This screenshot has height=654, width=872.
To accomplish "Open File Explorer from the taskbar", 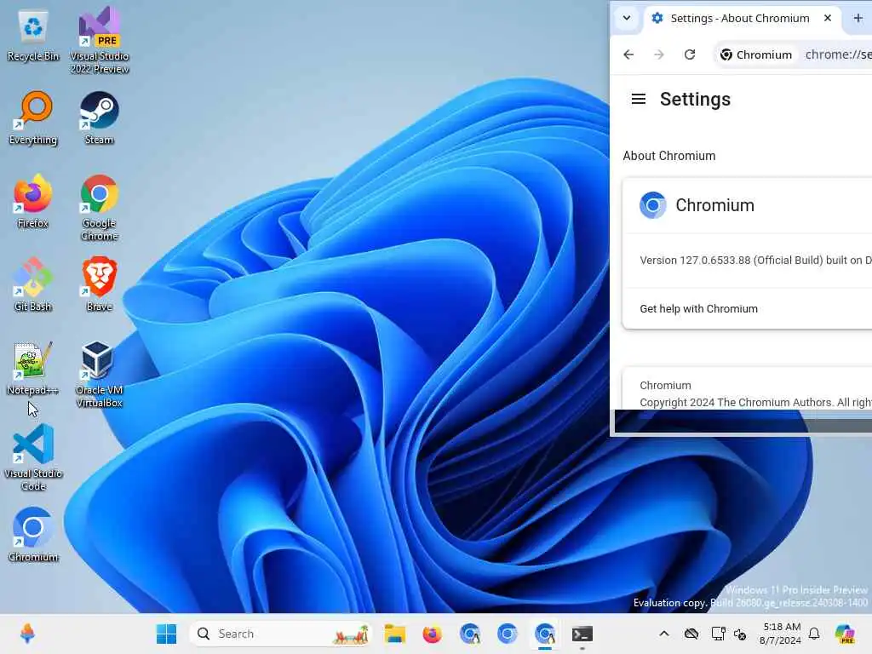I will tap(395, 634).
